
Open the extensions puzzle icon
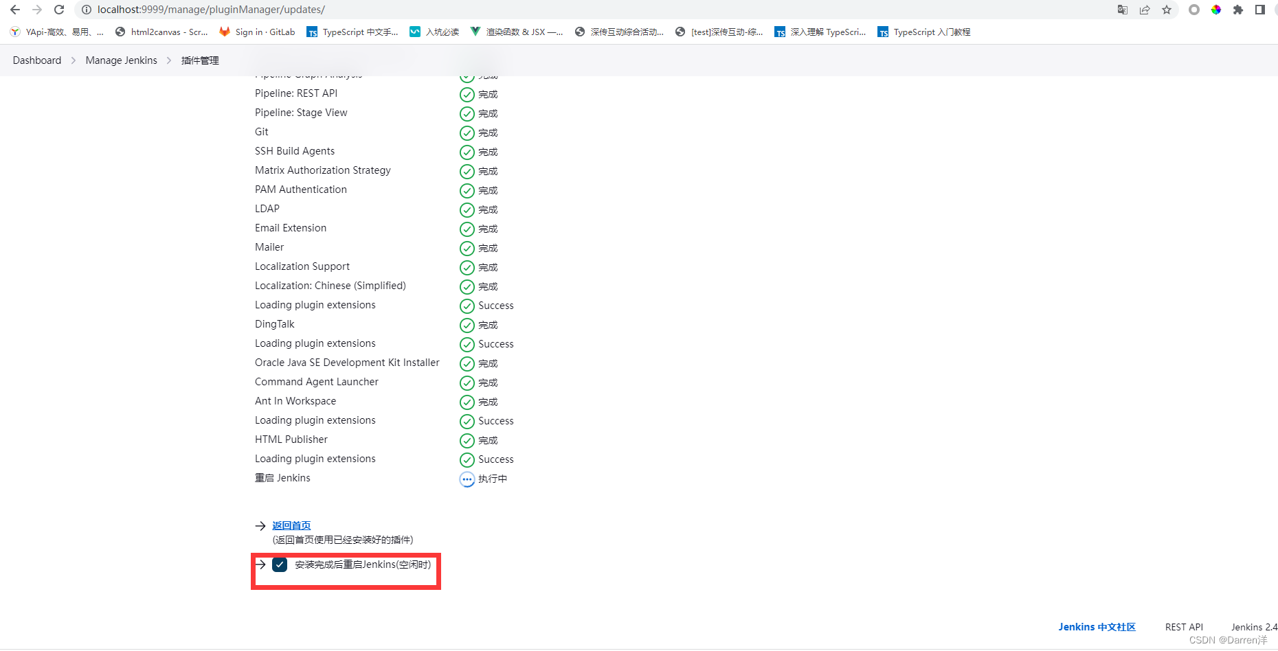pos(1238,10)
